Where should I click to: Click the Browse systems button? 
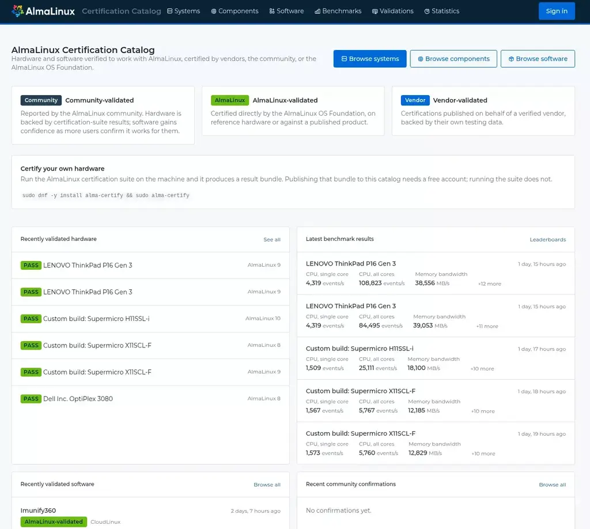pos(370,59)
